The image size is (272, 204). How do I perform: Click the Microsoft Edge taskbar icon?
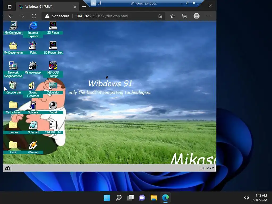click(165, 198)
